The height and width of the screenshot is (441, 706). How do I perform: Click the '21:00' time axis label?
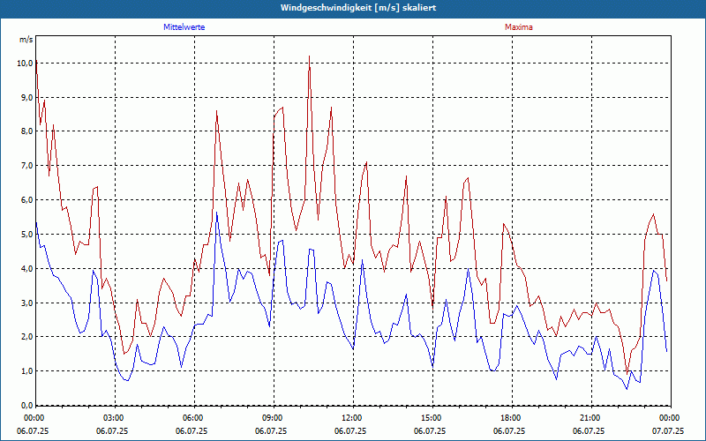tap(589, 418)
